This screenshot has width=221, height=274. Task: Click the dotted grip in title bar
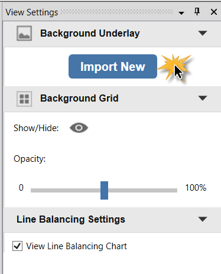coord(117,12)
